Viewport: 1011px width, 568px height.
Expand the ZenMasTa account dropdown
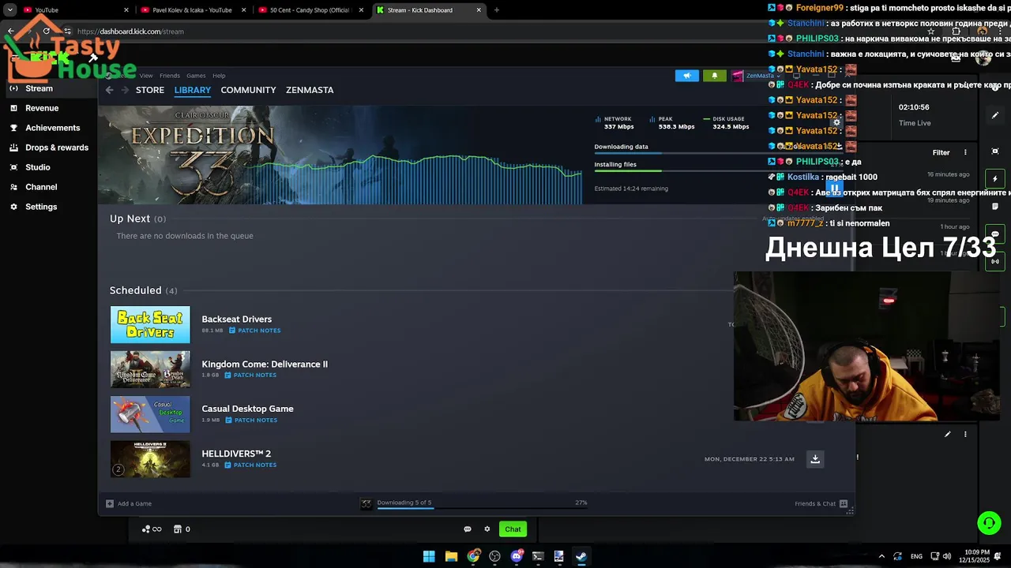click(755, 76)
